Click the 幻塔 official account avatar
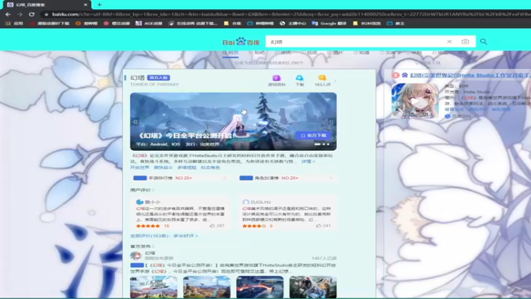The image size is (531, 299). (x=136, y=256)
